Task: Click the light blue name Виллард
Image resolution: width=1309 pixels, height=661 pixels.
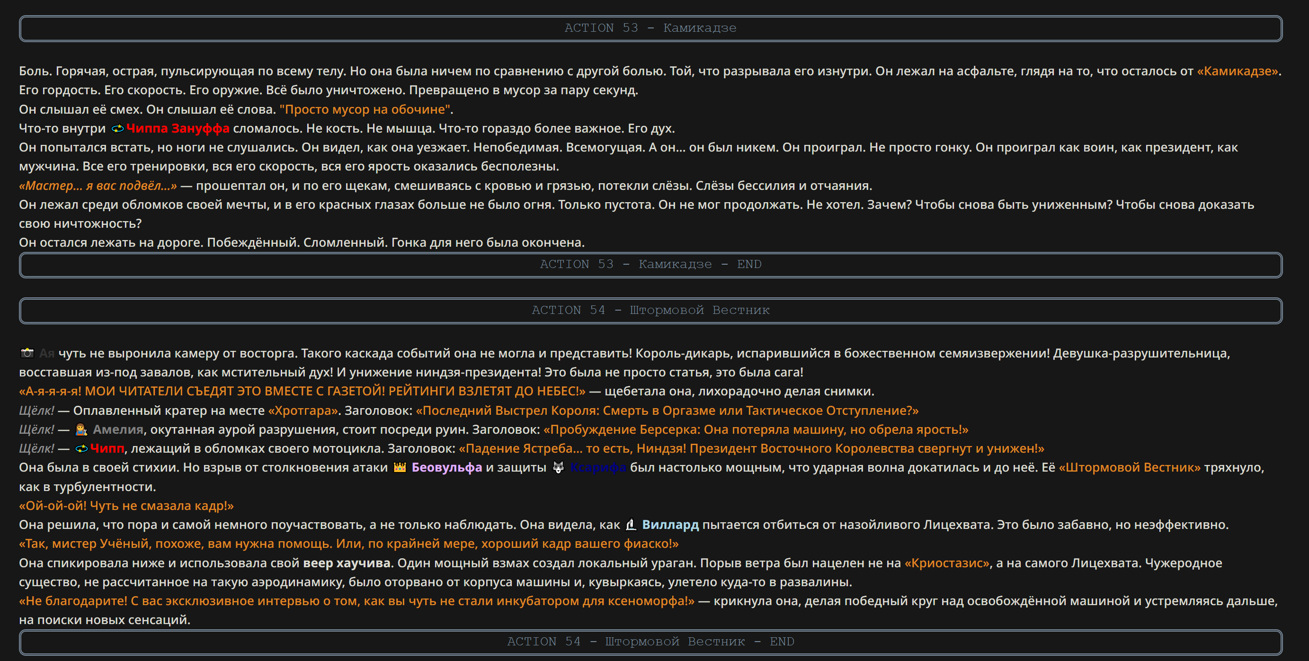Action: (x=670, y=525)
